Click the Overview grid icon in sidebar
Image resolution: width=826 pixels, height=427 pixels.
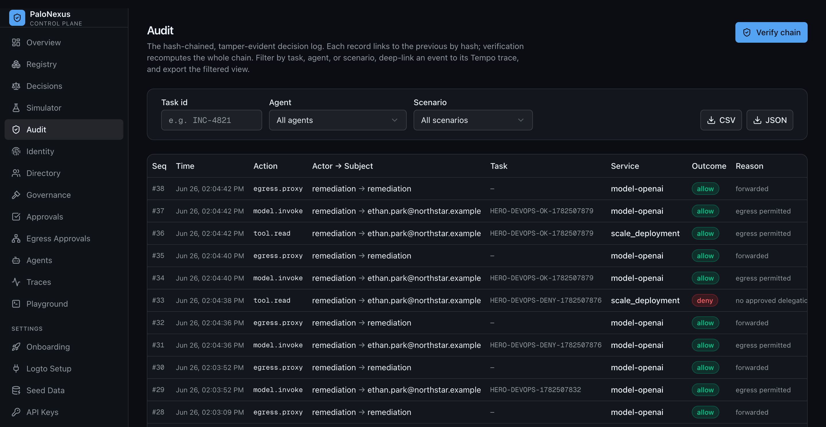click(x=16, y=42)
